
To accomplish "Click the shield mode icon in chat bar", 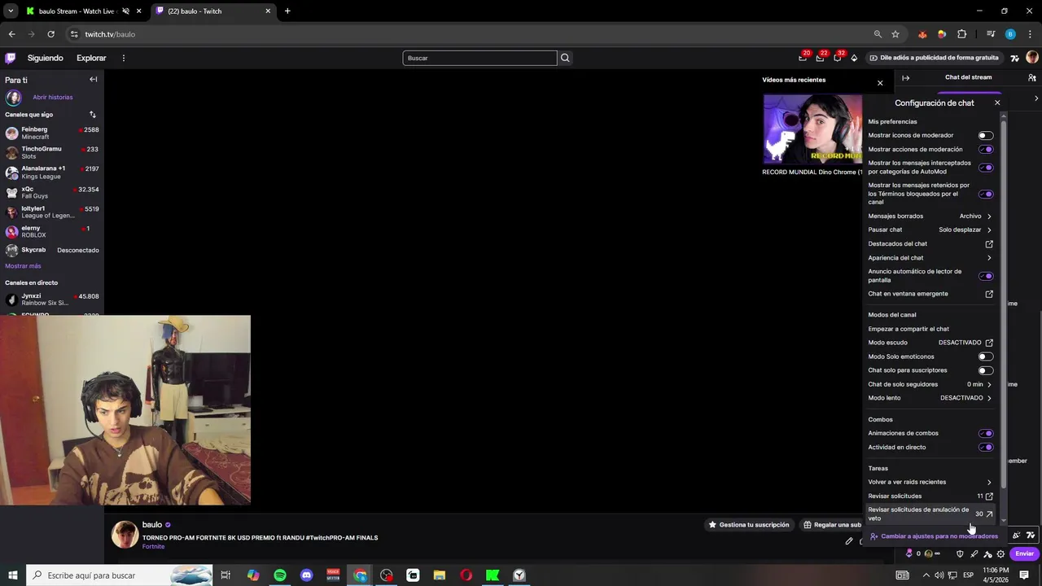I will click(960, 554).
